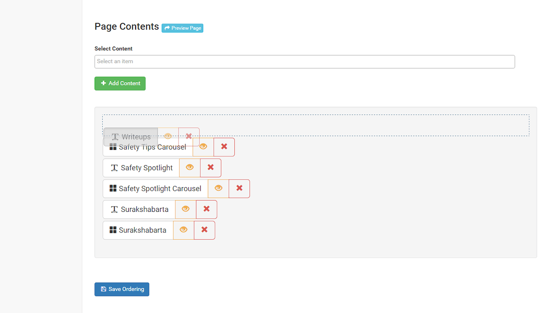Toggle eye icon on Surakshabarta grid item
Viewport: 549px width, 313px height.
[x=183, y=230]
